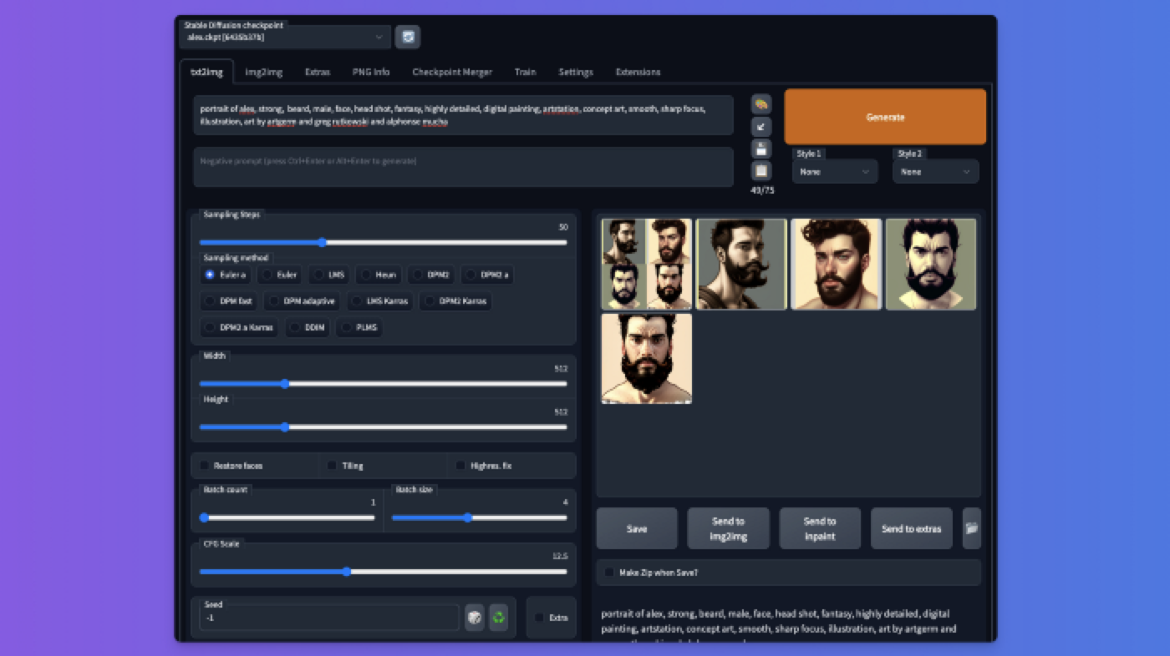
Task: Switch to the txt2img tab
Action: click(206, 72)
